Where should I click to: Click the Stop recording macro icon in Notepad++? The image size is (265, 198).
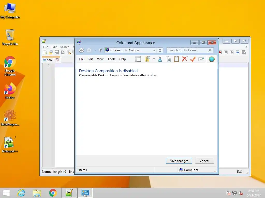[x=226, y=52]
